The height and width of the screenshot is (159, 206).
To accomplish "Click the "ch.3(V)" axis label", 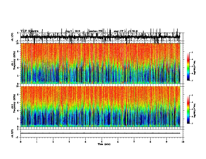I will (x=12, y=133).
